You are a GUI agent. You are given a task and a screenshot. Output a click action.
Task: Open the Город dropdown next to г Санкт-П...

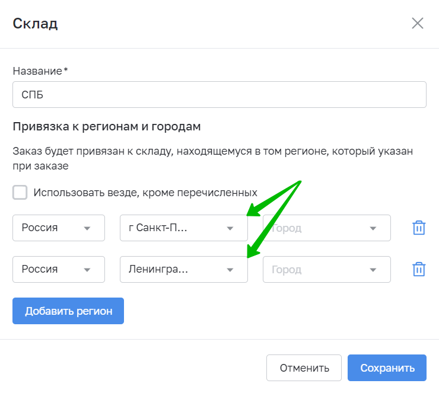(x=327, y=228)
